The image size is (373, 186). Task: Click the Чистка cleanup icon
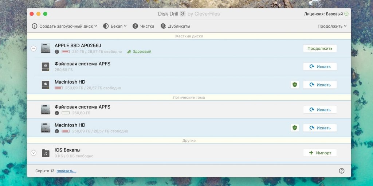(135, 26)
